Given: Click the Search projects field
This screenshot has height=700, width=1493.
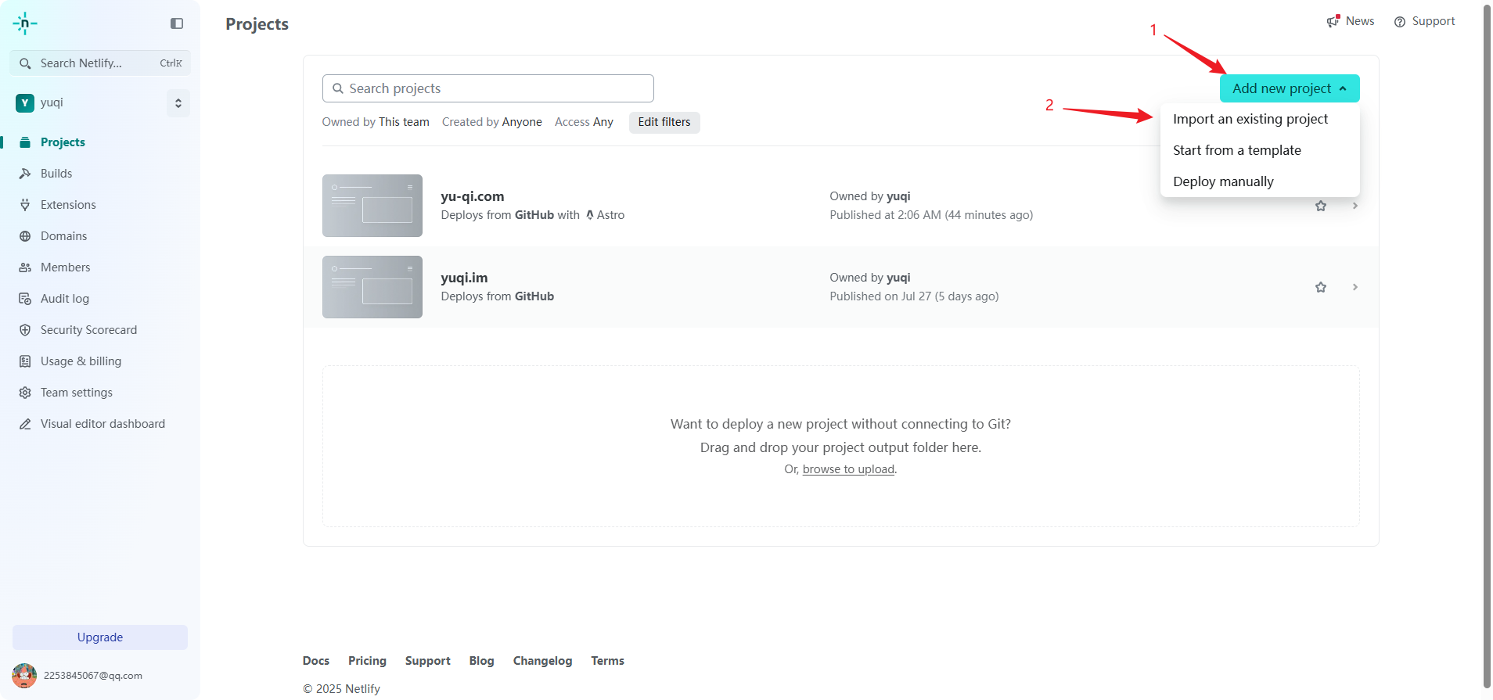Looking at the screenshot, I should pyautogui.click(x=487, y=88).
